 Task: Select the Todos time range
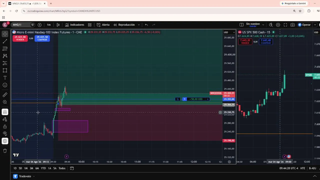tap(62, 168)
